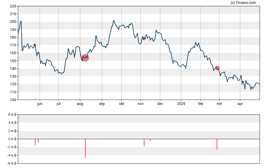Screen dimensions: 265x168
Task: Click the 170 price axis label
Action: click(13, 45)
